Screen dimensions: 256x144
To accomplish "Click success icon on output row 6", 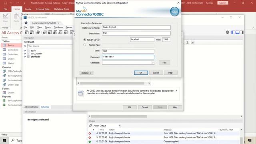I will point(90,142).
